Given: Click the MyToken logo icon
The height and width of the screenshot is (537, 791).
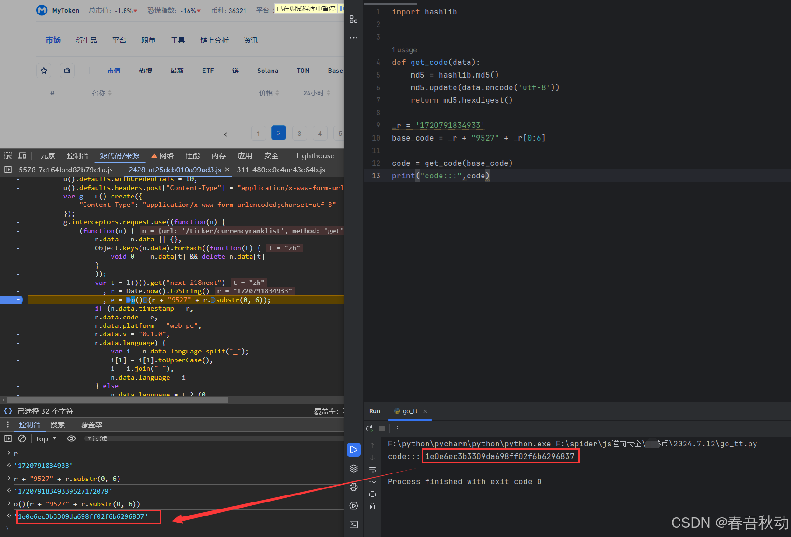Looking at the screenshot, I should pos(42,10).
